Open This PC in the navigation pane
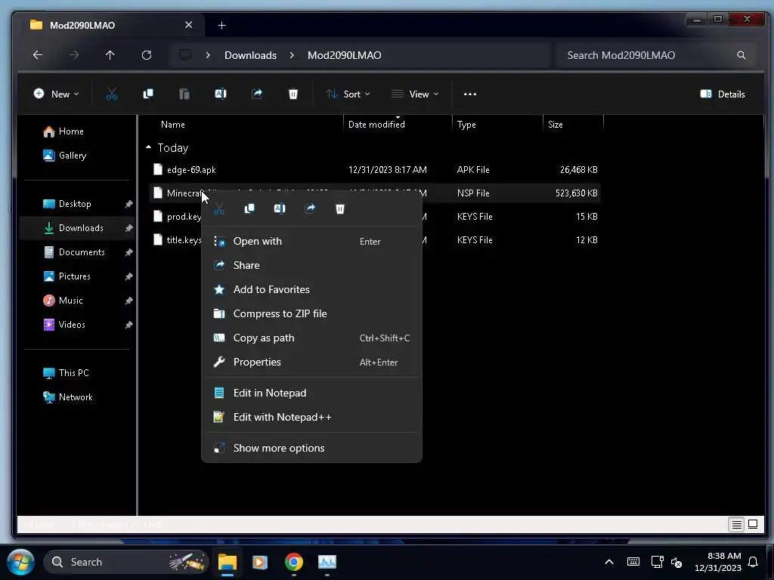The image size is (774, 580). [x=73, y=373]
